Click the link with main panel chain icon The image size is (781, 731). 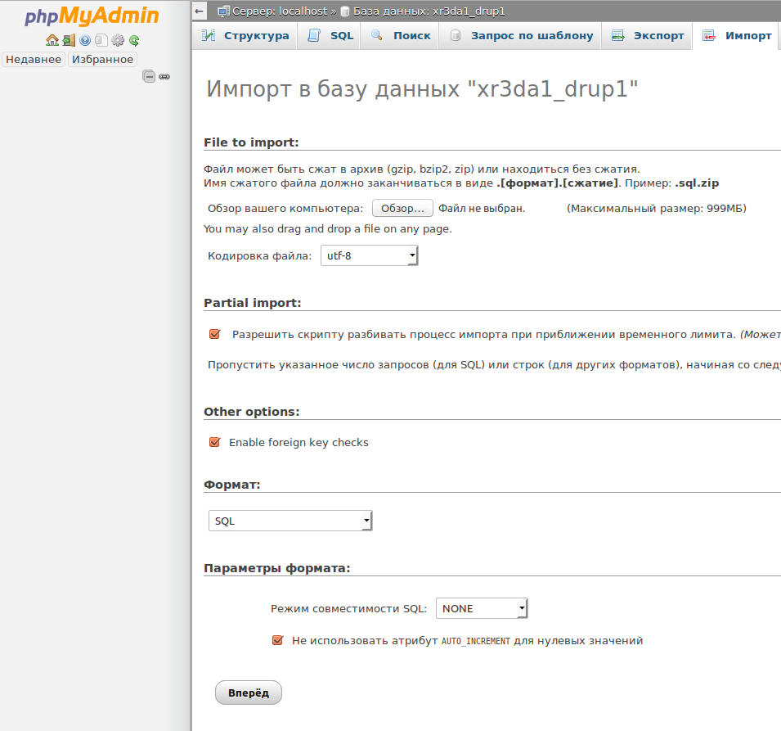tap(164, 76)
